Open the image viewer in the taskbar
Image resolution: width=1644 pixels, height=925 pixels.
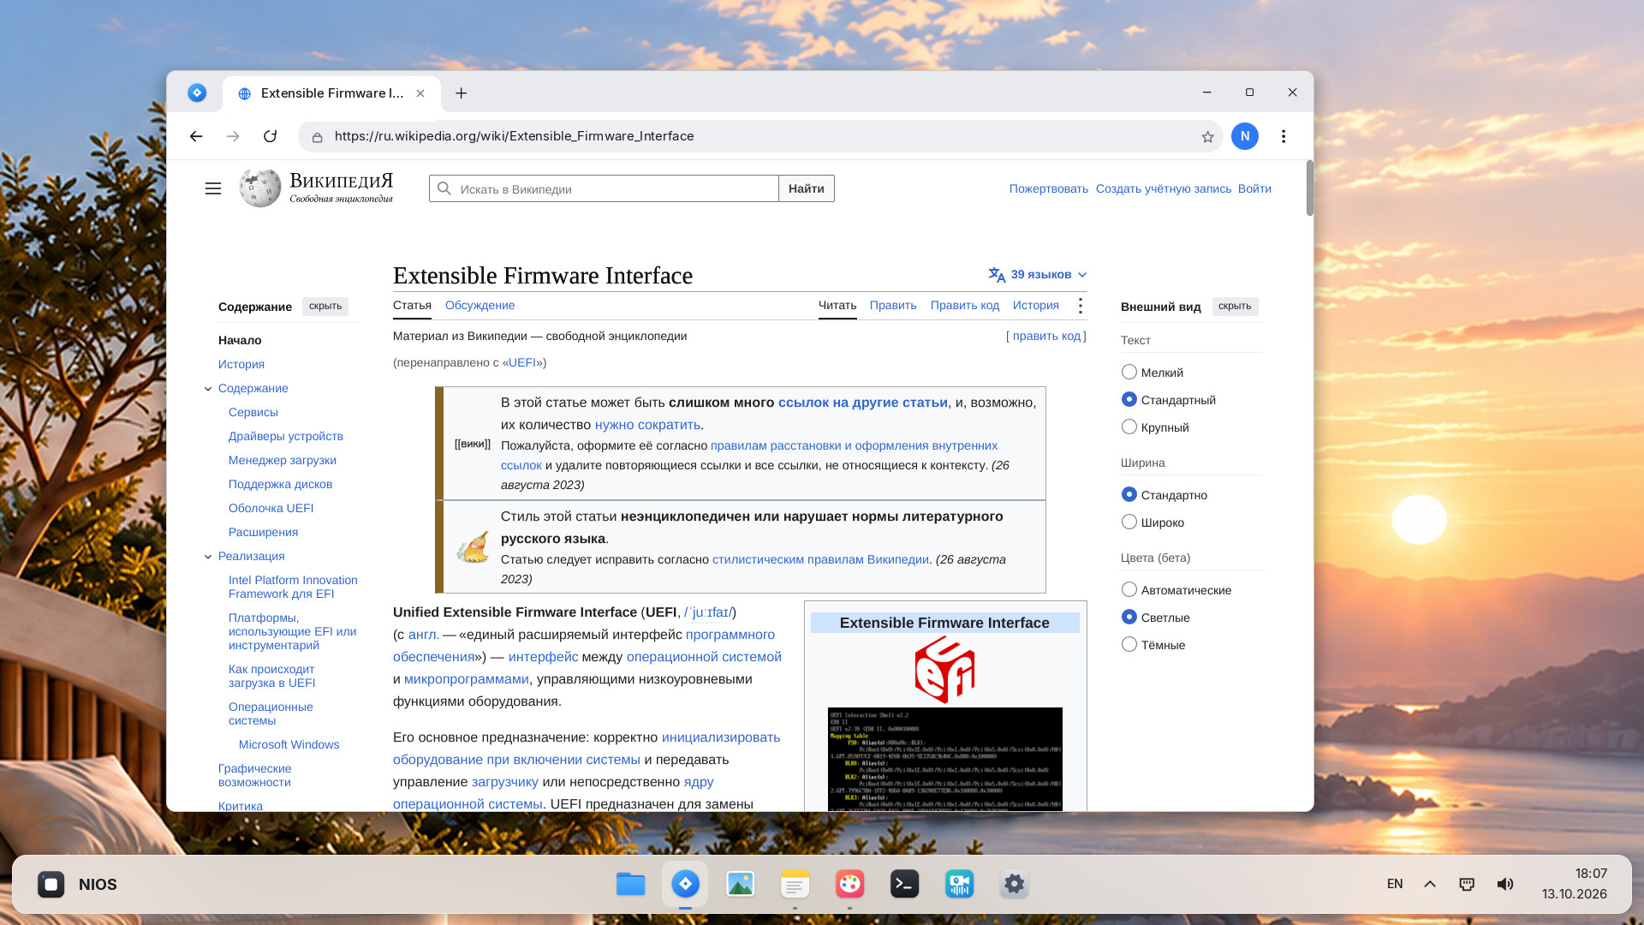click(741, 884)
